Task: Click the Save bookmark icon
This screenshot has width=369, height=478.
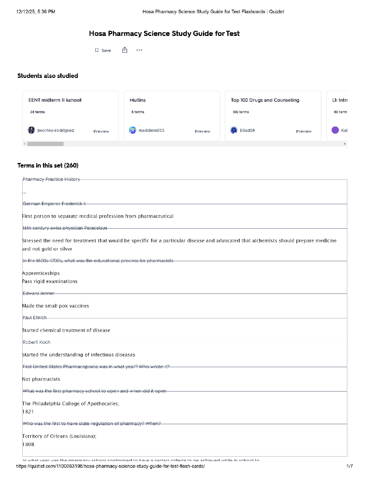Action: tap(97, 50)
